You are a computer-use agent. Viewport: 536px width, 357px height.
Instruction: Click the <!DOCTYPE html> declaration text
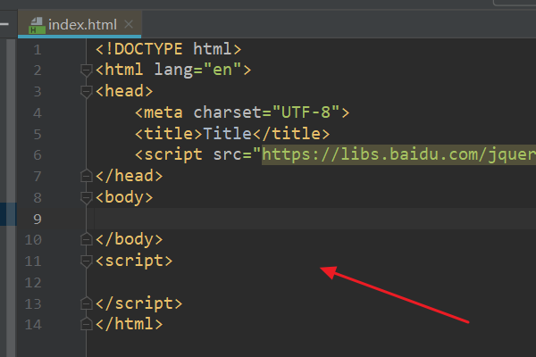169,49
